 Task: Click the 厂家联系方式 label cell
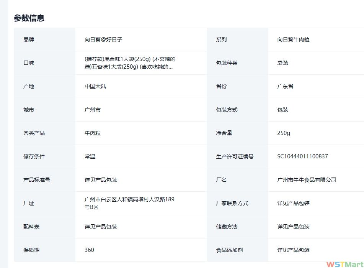(x=232, y=203)
